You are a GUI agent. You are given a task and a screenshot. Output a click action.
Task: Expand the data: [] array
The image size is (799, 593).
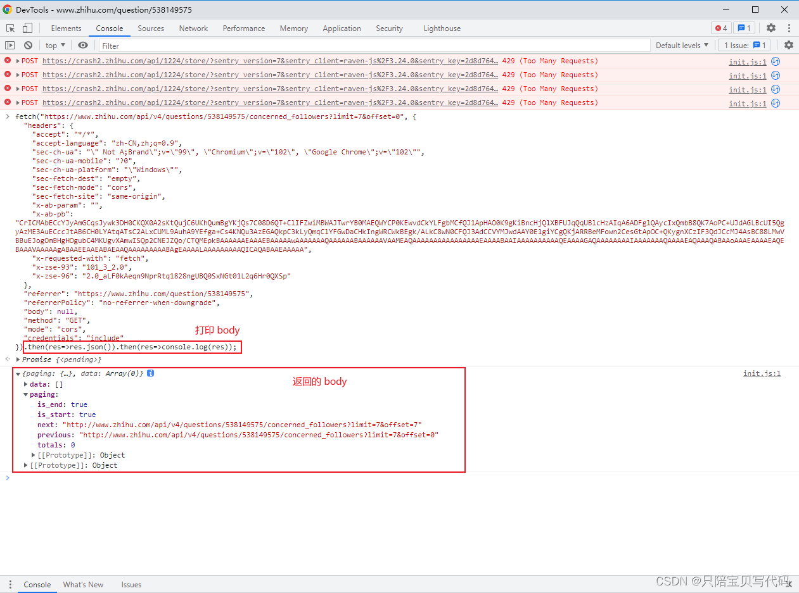pos(26,384)
